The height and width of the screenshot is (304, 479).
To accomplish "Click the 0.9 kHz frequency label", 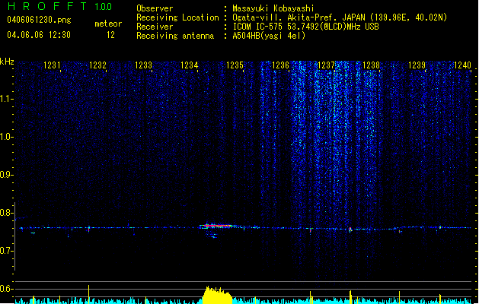I will (x=6, y=175).
